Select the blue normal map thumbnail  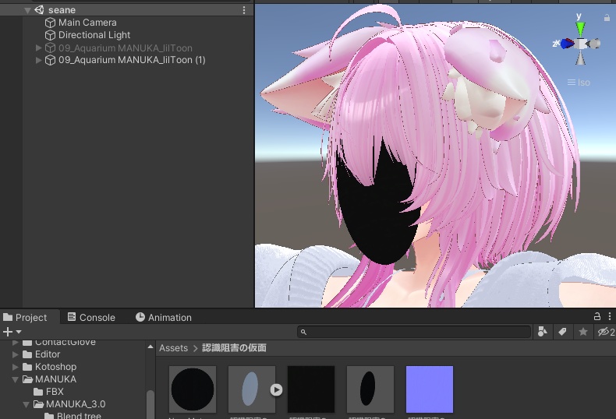point(430,389)
